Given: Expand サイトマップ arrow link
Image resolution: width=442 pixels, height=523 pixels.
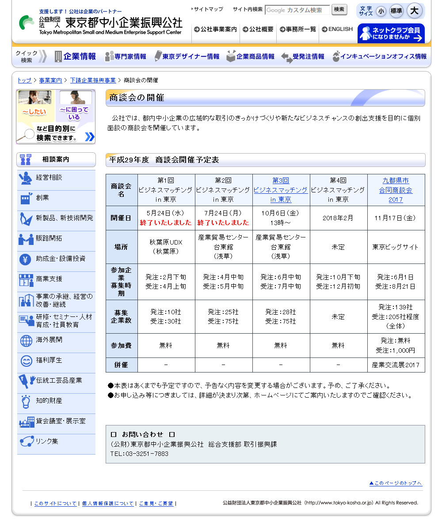Looking at the screenshot, I should [208, 9].
